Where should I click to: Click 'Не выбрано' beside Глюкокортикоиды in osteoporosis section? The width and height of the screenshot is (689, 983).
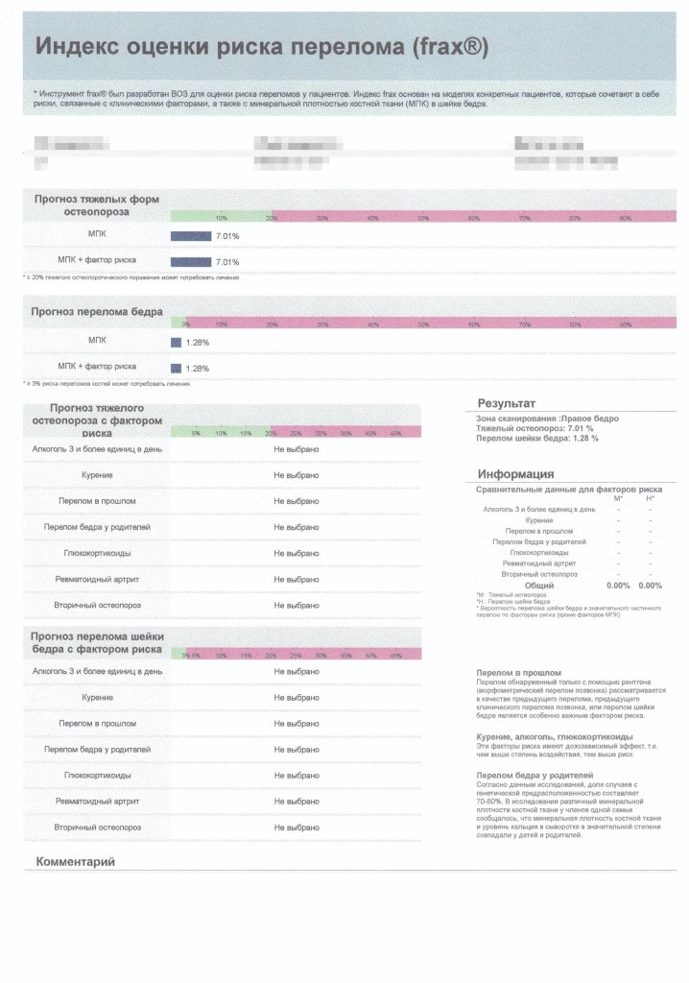click(296, 554)
